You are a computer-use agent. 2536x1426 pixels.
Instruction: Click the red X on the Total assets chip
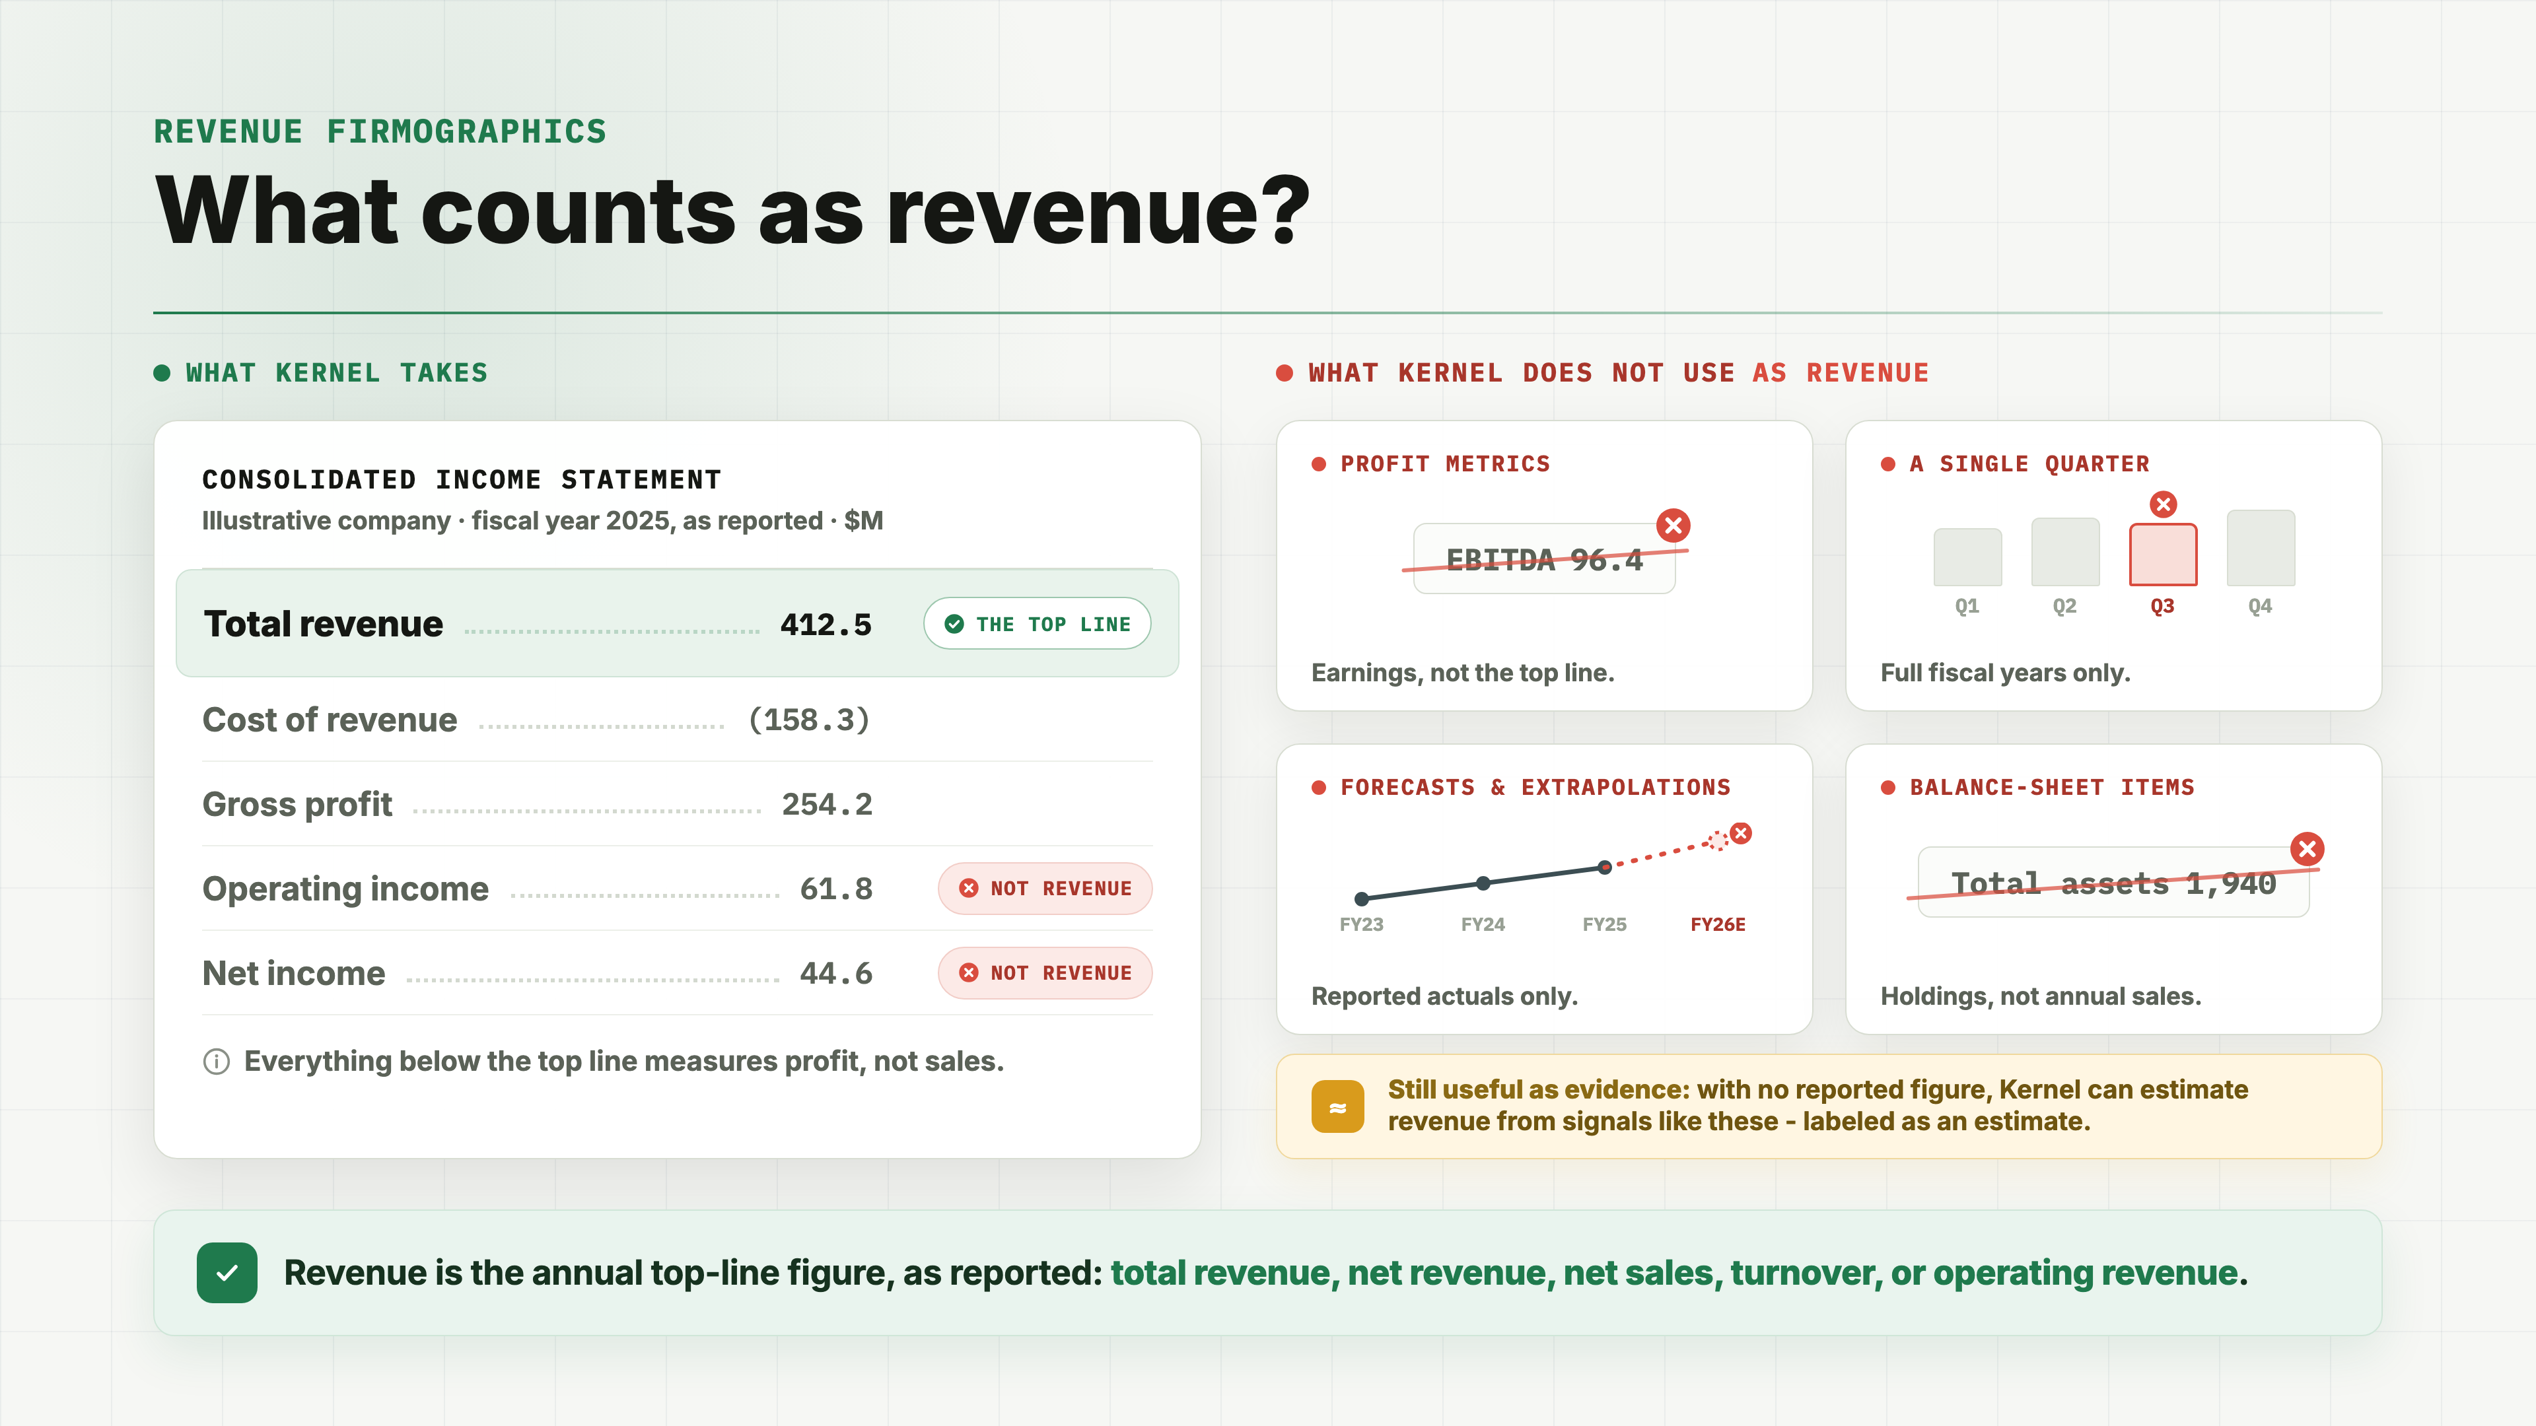pos(2307,849)
